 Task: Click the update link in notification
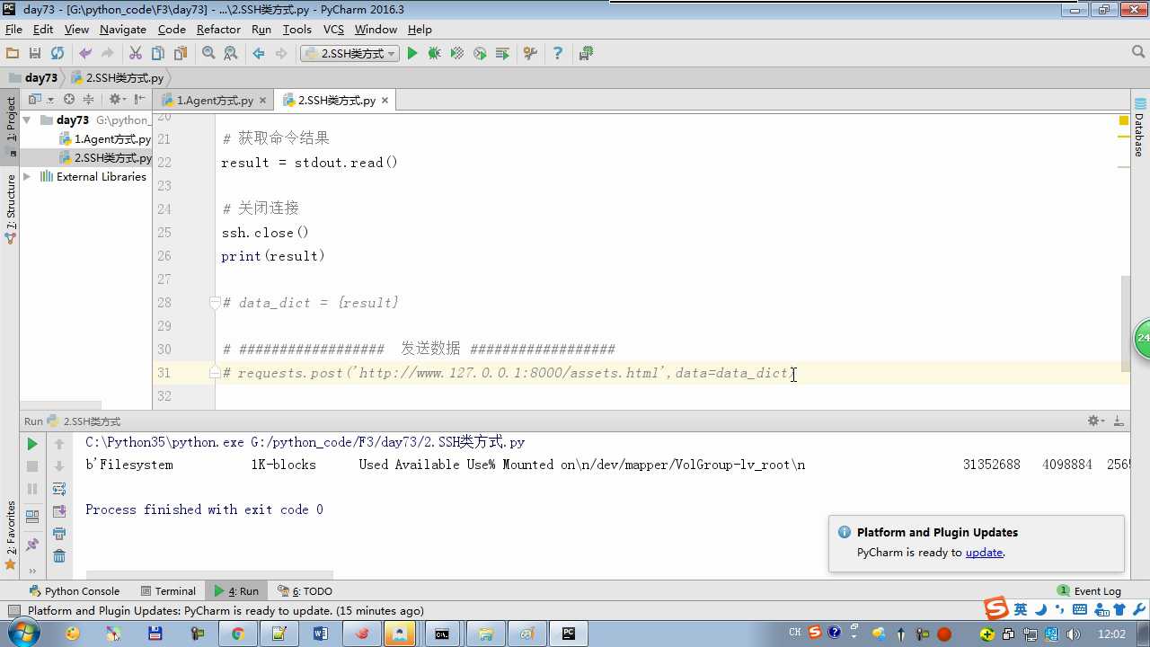pyautogui.click(x=984, y=553)
